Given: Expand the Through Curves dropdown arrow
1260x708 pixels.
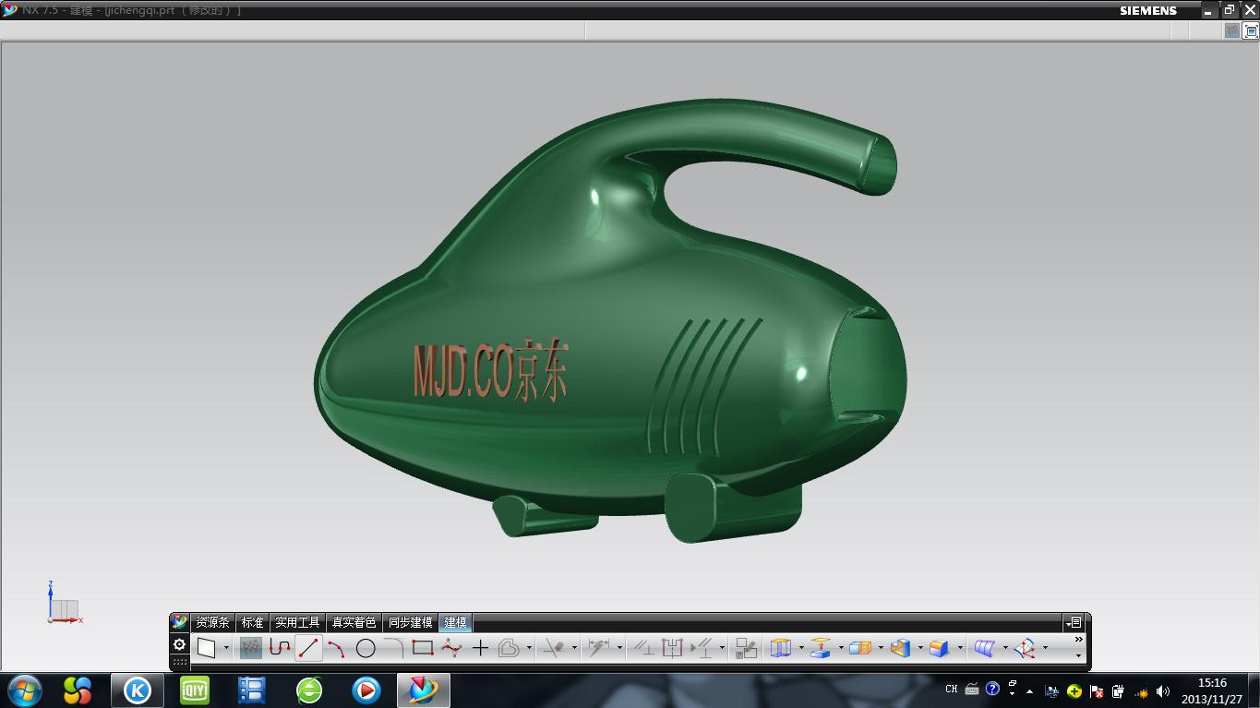Looking at the screenshot, I should [1005, 648].
